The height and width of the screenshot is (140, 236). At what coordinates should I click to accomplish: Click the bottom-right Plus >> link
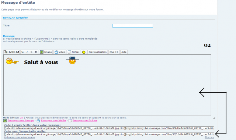[x=209, y=137]
